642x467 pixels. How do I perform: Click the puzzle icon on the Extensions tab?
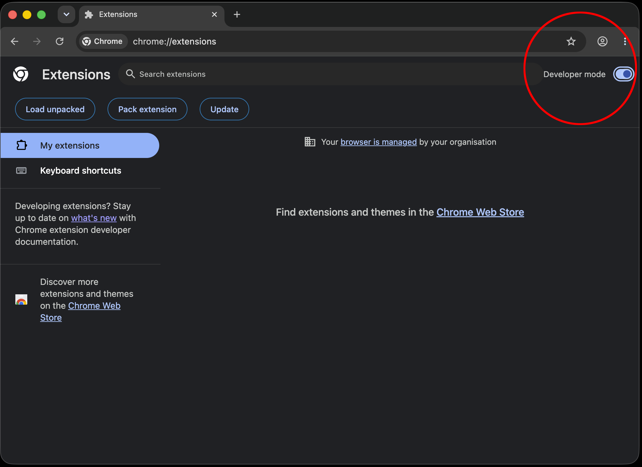89,14
